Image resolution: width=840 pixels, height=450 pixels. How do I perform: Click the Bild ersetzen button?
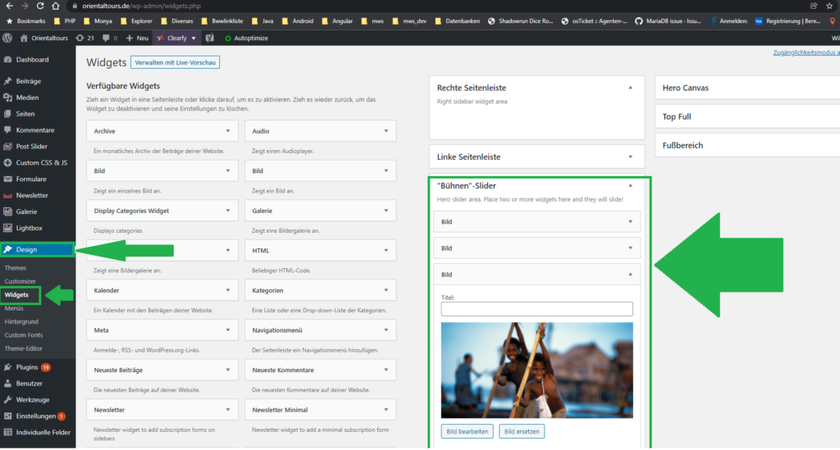(x=521, y=431)
